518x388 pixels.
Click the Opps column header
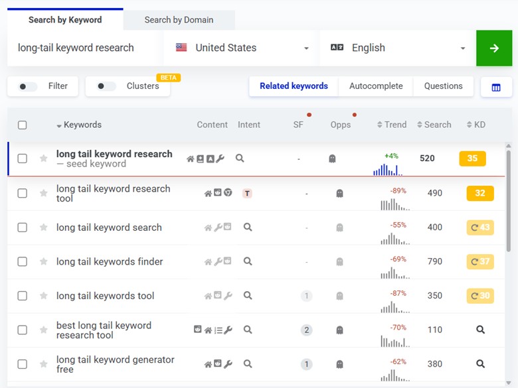click(x=341, y=125)
